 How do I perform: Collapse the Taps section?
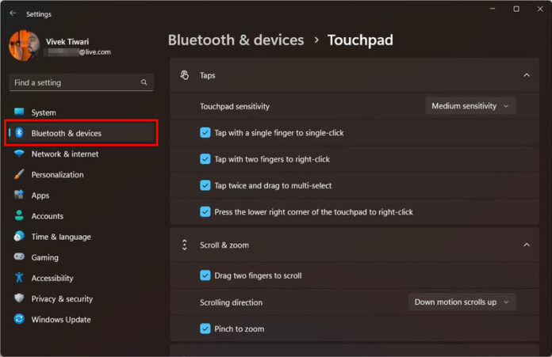[527, 75]
